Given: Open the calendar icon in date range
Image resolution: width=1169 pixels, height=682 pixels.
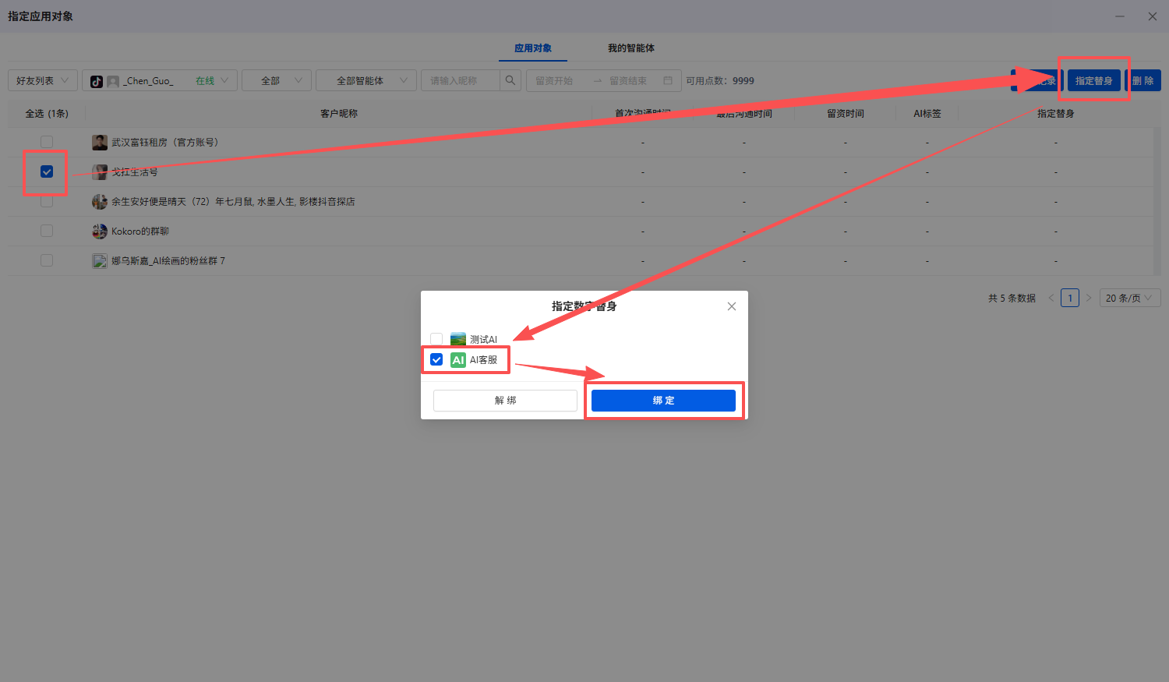Looking at the screenshot, I should [x=668, y=80].
